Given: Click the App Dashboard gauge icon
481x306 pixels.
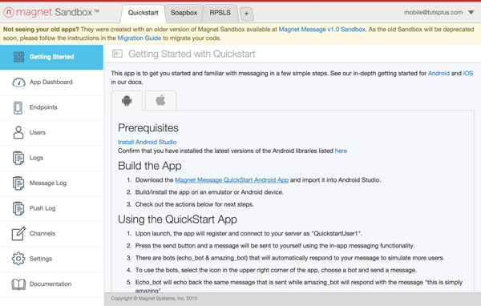Looking at the screenshot, I should [18, 83].
